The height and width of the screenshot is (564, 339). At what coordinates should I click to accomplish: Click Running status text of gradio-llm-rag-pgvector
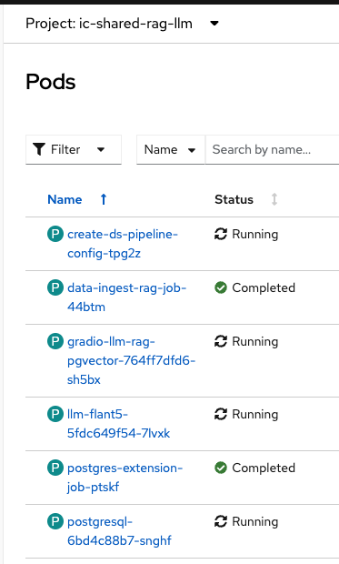click(x=254, y=342)
